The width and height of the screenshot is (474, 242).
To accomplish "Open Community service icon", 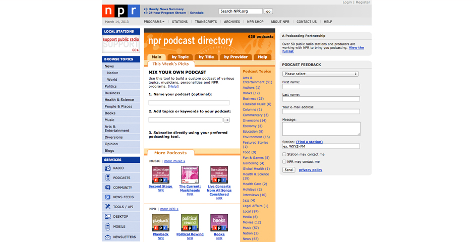I will click(107, 188).
